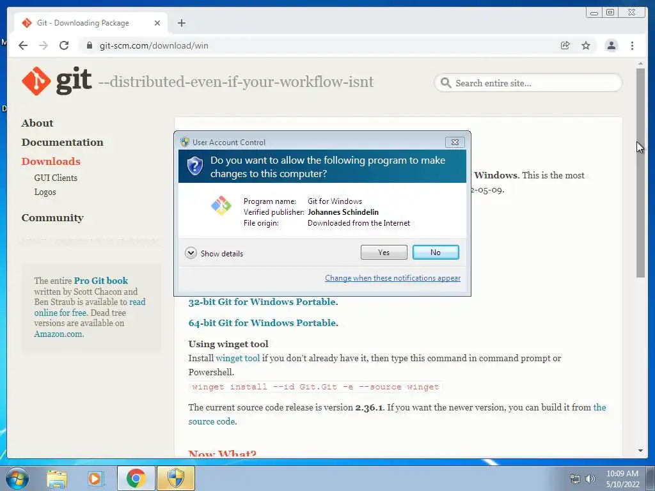Open GUI Clients under Downloads
The height and width of the screenshot is (491, 655).
pos(56,178)
